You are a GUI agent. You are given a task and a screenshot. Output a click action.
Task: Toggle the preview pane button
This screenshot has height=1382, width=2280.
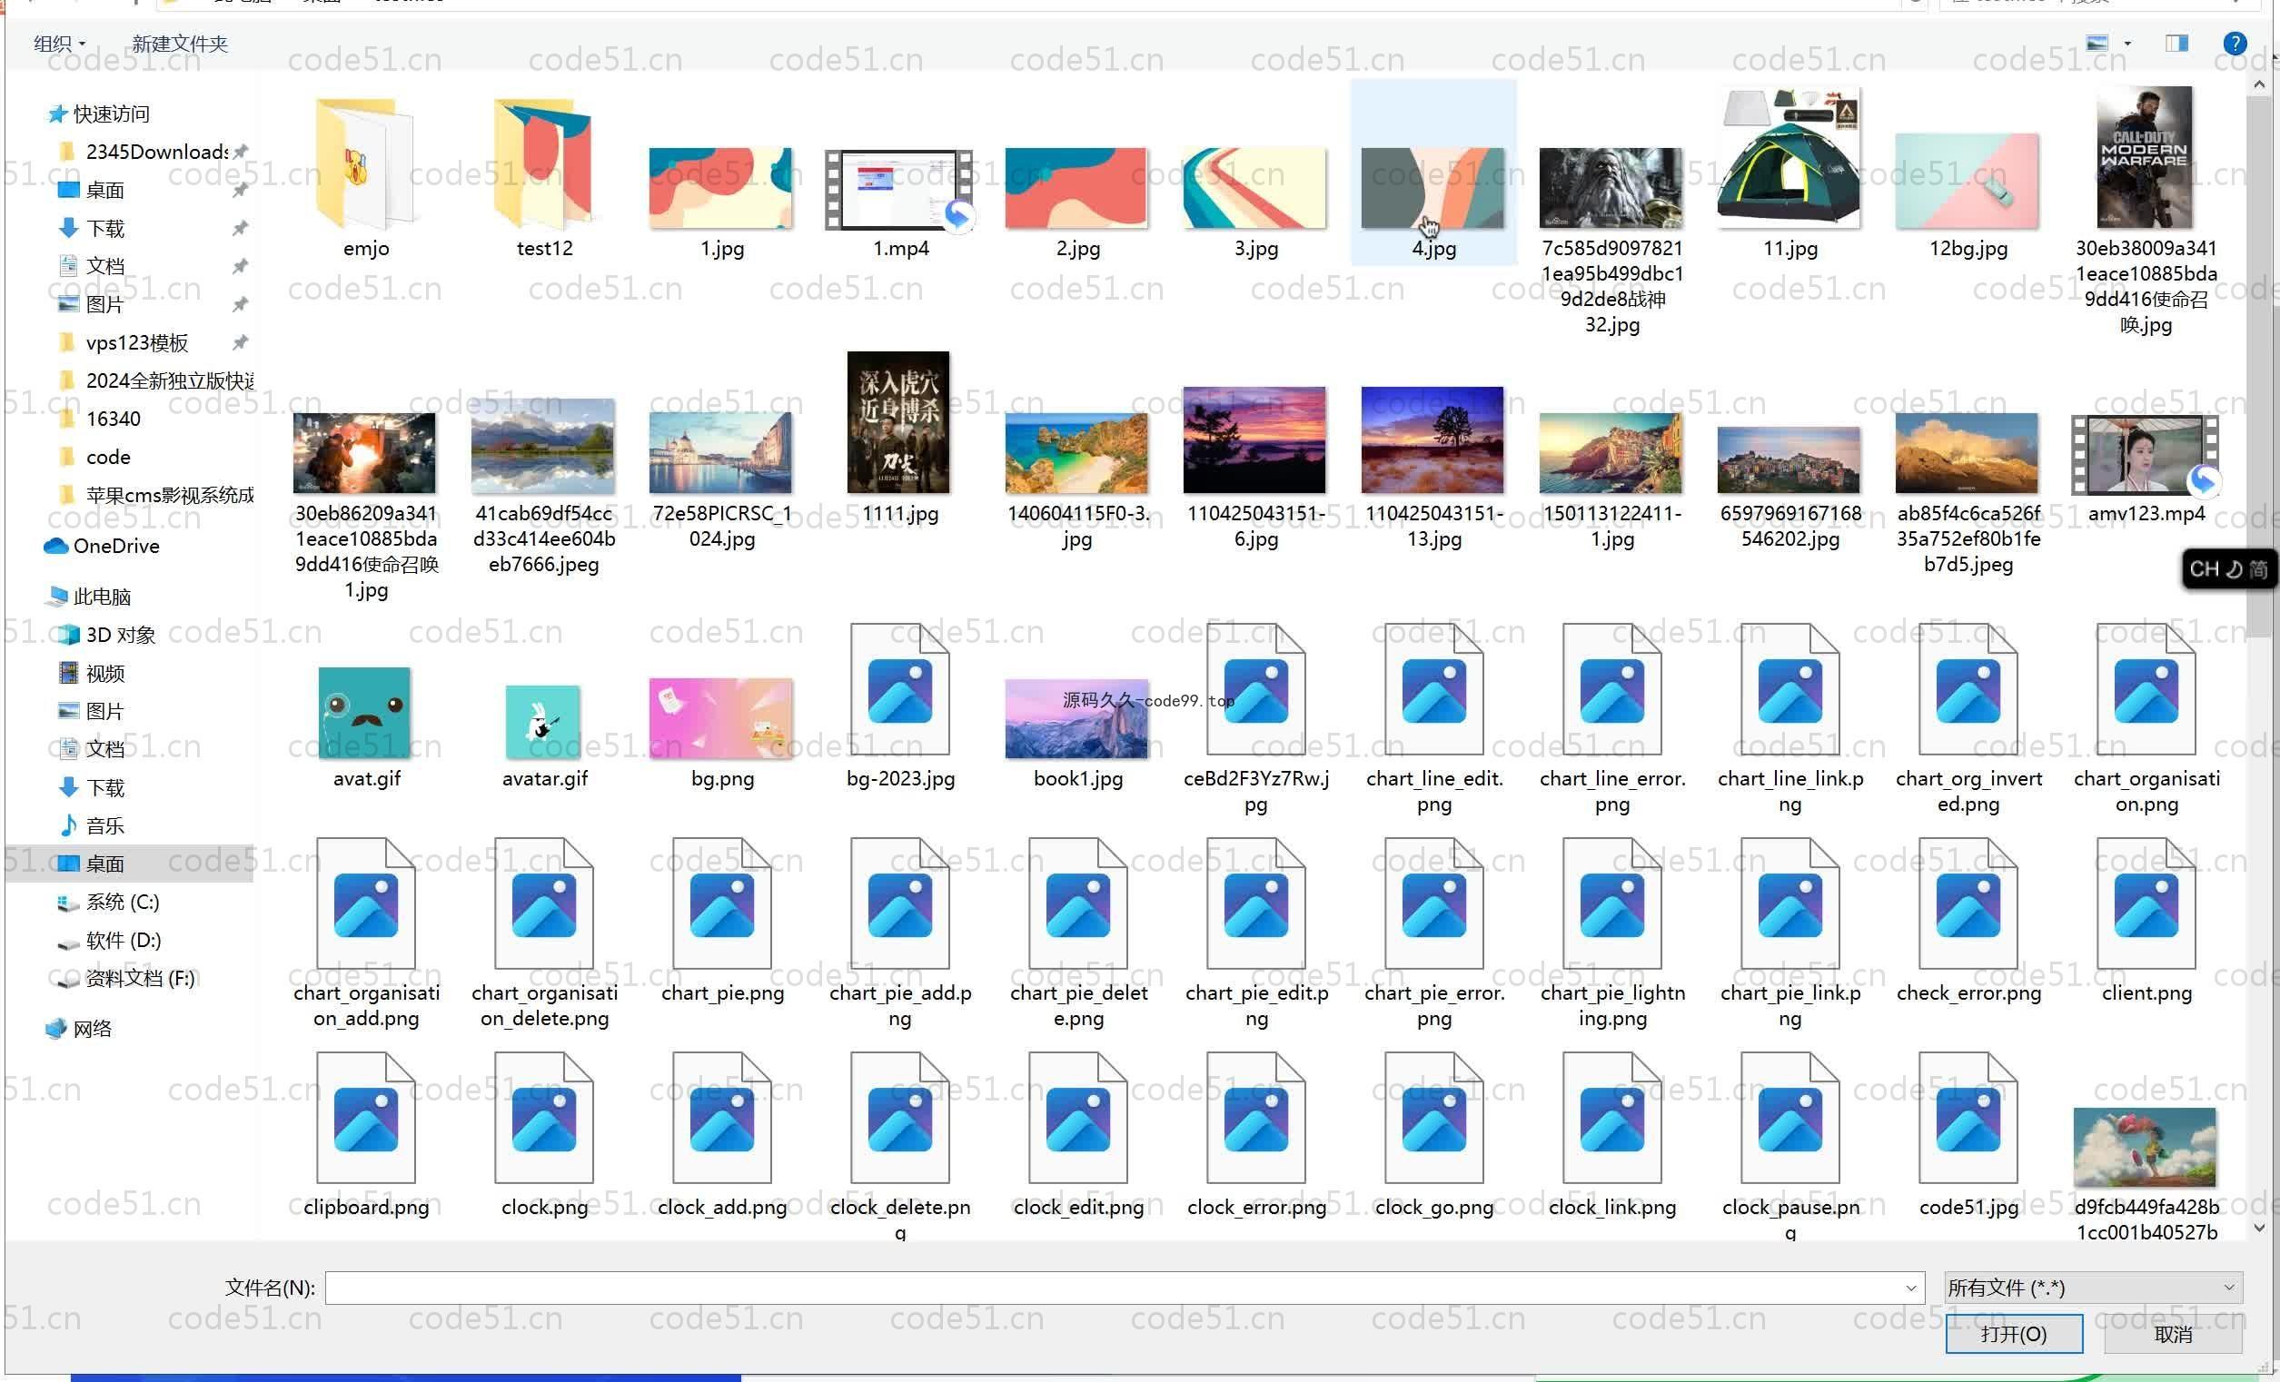tap(2176, 43)
